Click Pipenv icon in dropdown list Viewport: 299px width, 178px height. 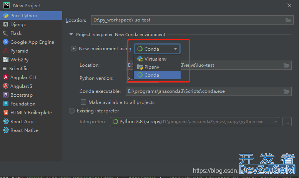click(140, 67)
